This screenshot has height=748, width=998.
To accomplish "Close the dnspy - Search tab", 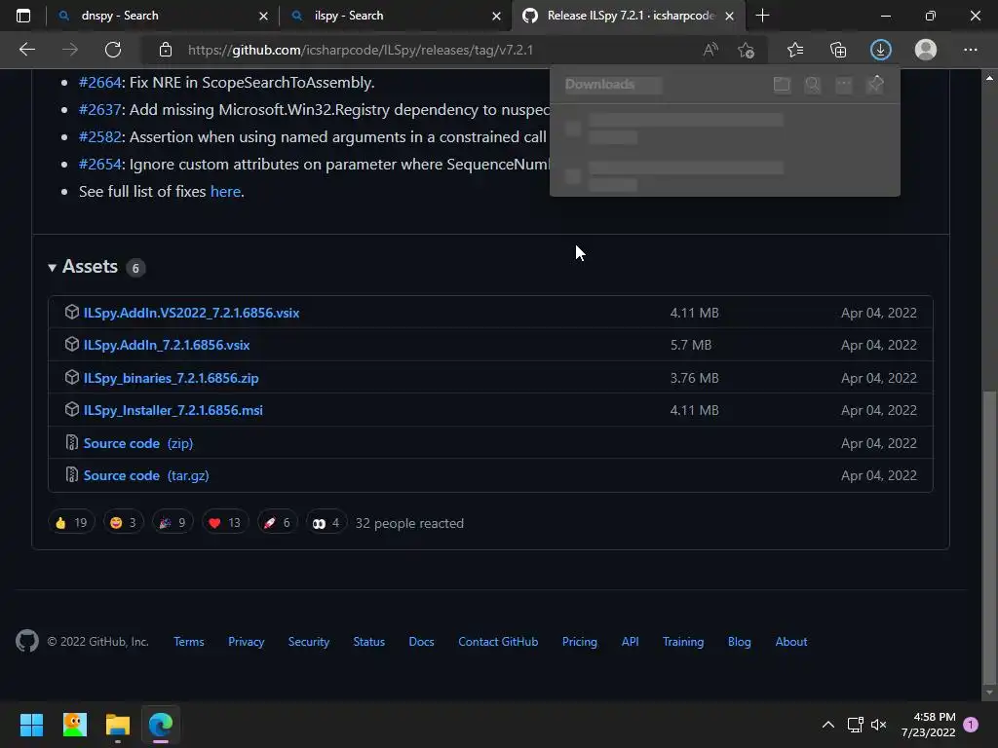I will coord(263,16).
